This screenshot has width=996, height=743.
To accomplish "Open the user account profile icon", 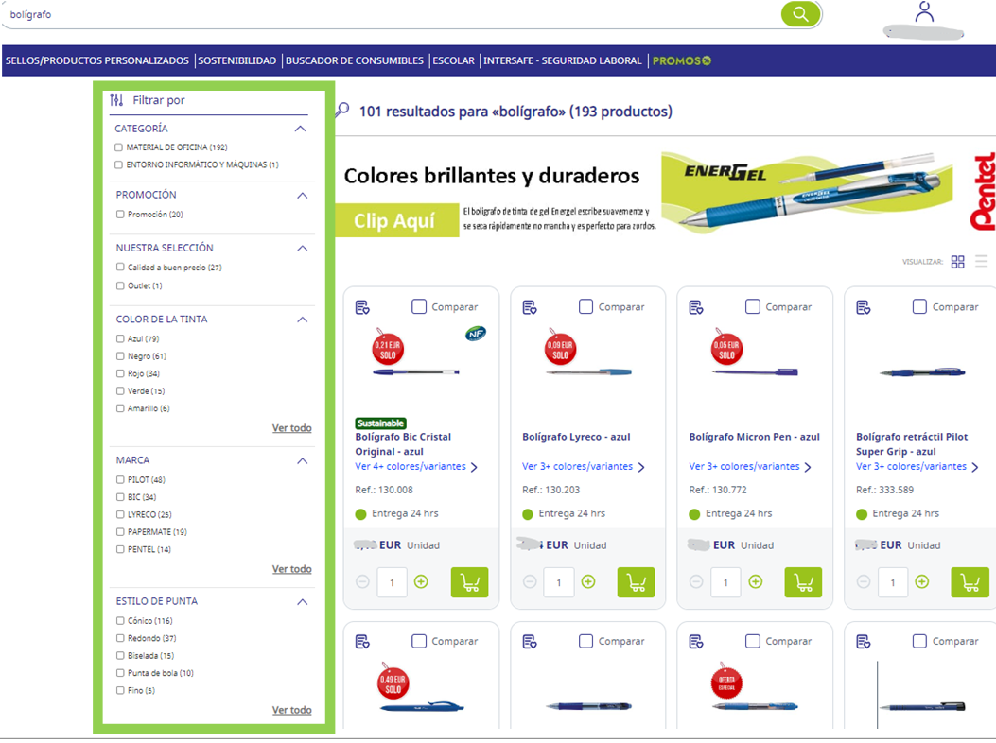I will [924, 12].
